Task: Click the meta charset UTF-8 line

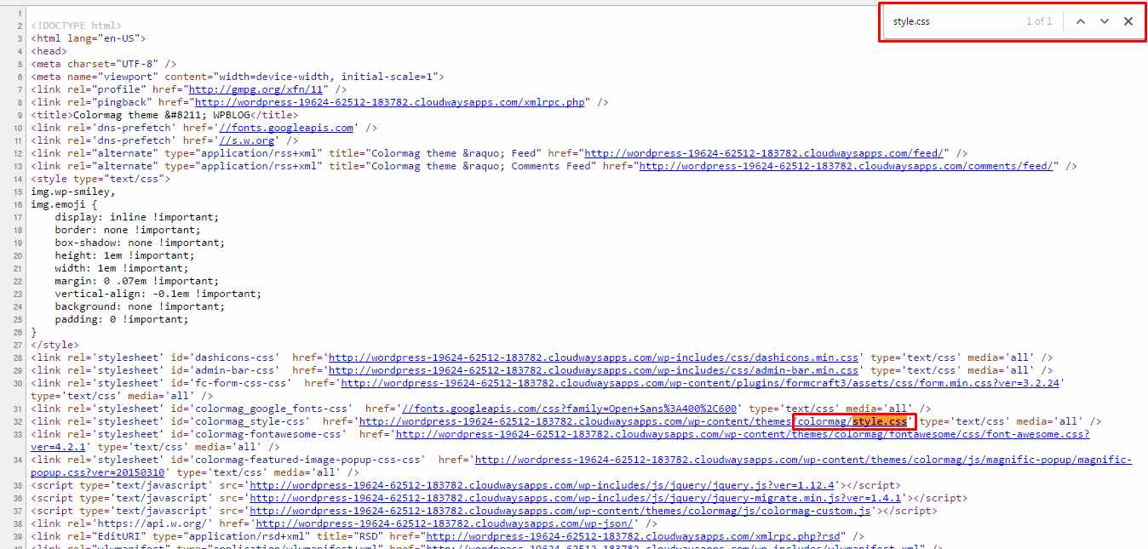Action: (104, 64)
